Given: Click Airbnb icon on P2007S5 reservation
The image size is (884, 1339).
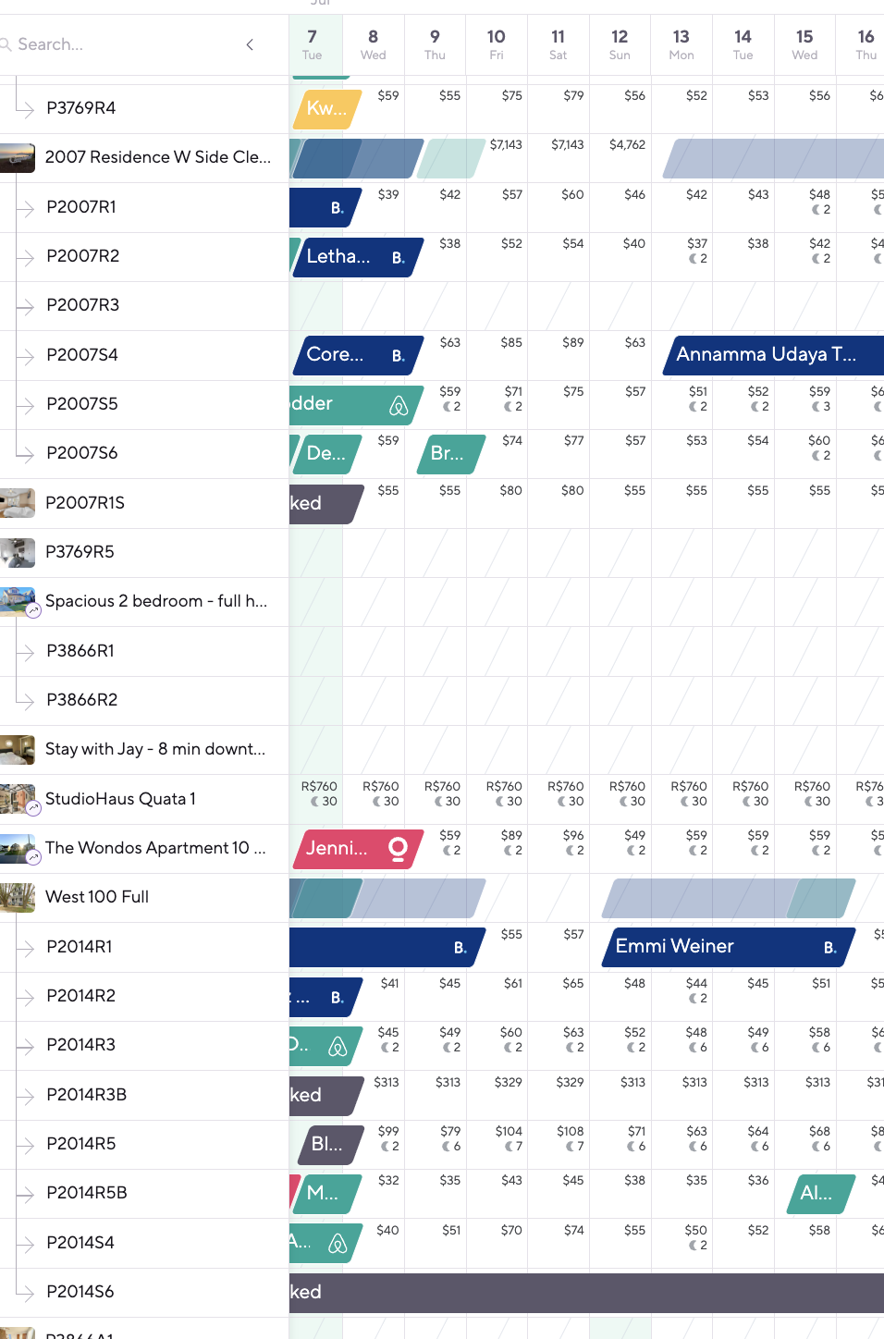Looking at the screenshot, I should pos(399,405).
